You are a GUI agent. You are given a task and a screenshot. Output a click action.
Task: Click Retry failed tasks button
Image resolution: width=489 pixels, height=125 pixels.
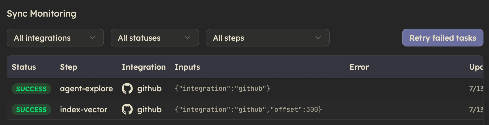point(443,38)
